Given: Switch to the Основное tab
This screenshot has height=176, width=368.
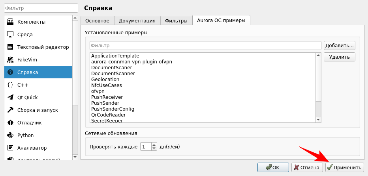Looking at the screenshot, I should tap(97, 20).
